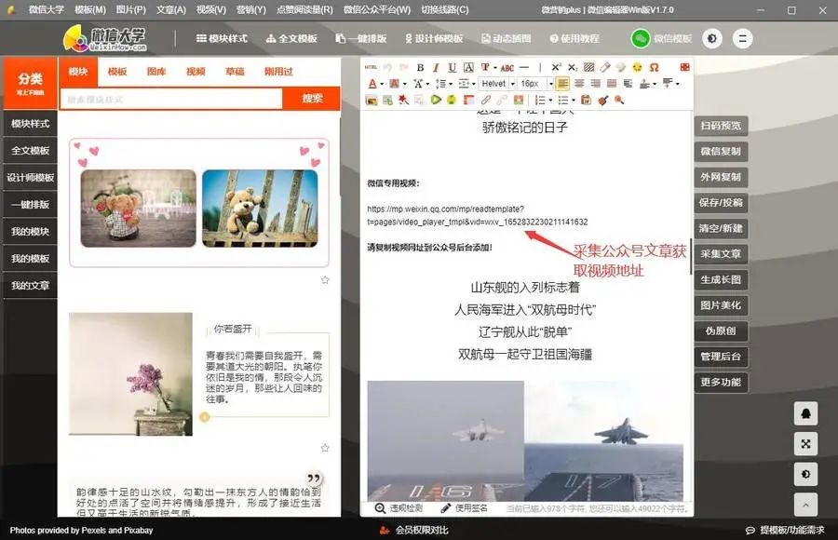This screenshot has height=540, width=838.
Task: Click the 采集文章 button
Action: click(721, 254)
